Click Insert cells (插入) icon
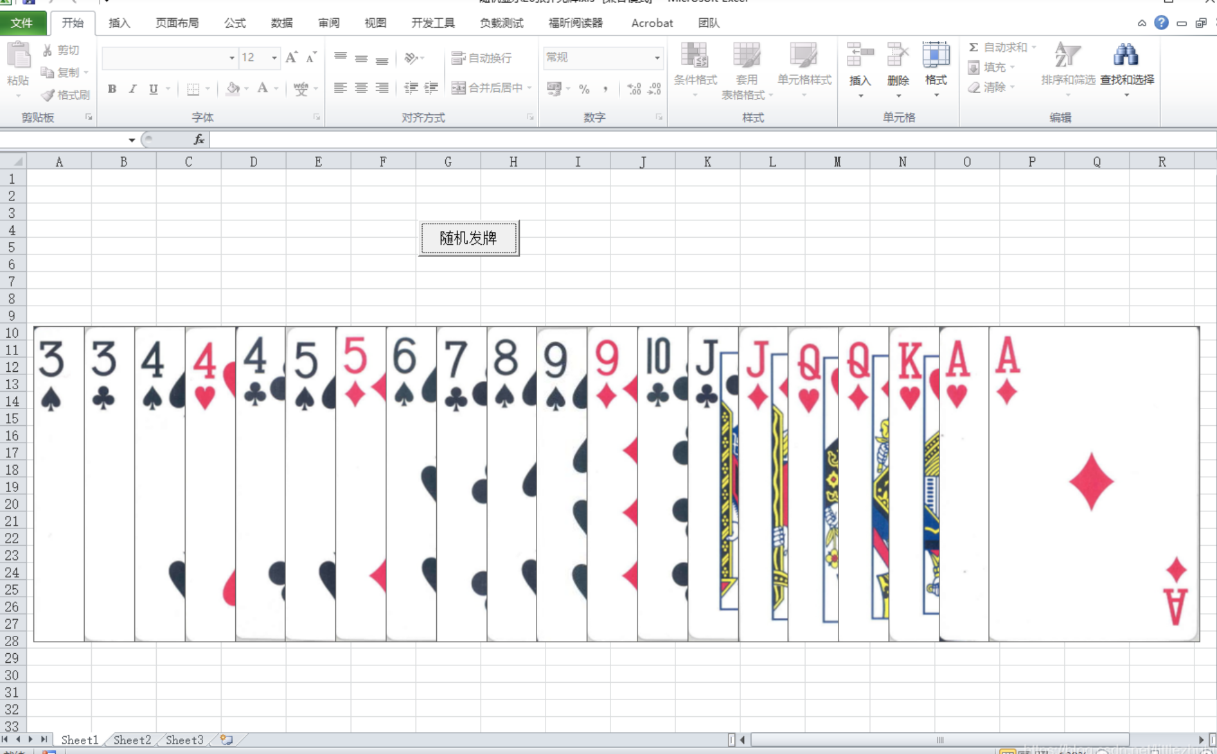The height and width of the screenshot is (754, 1217). tap(860, 55)
